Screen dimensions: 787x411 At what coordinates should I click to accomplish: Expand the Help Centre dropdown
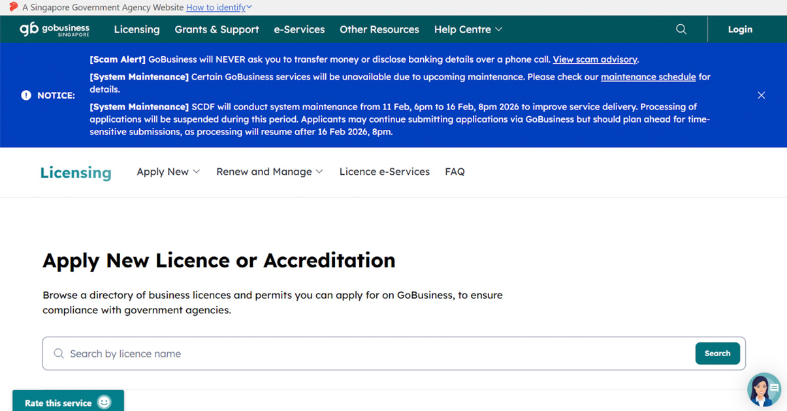pyautogui.click(x=468, y=29)
